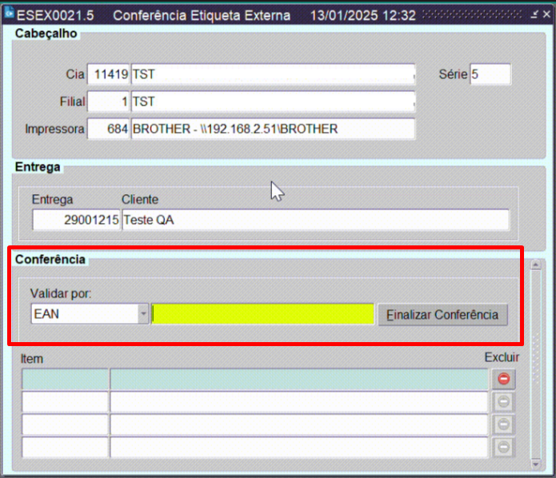Click the Impressora name field with BROTHER
556x478 pixels.
point(272,129)
